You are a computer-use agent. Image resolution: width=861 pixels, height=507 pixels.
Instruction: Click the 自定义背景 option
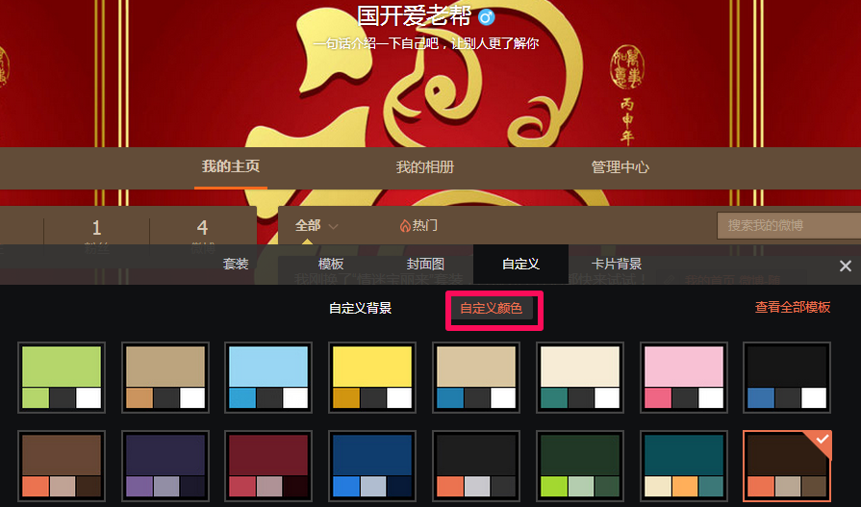(360, 309)
